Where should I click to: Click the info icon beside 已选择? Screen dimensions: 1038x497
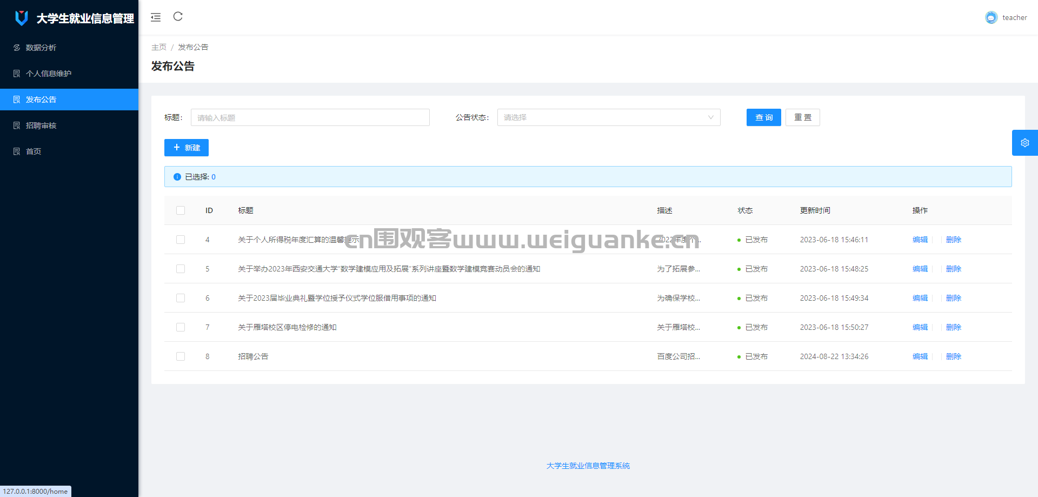click(x=177, y=177)
